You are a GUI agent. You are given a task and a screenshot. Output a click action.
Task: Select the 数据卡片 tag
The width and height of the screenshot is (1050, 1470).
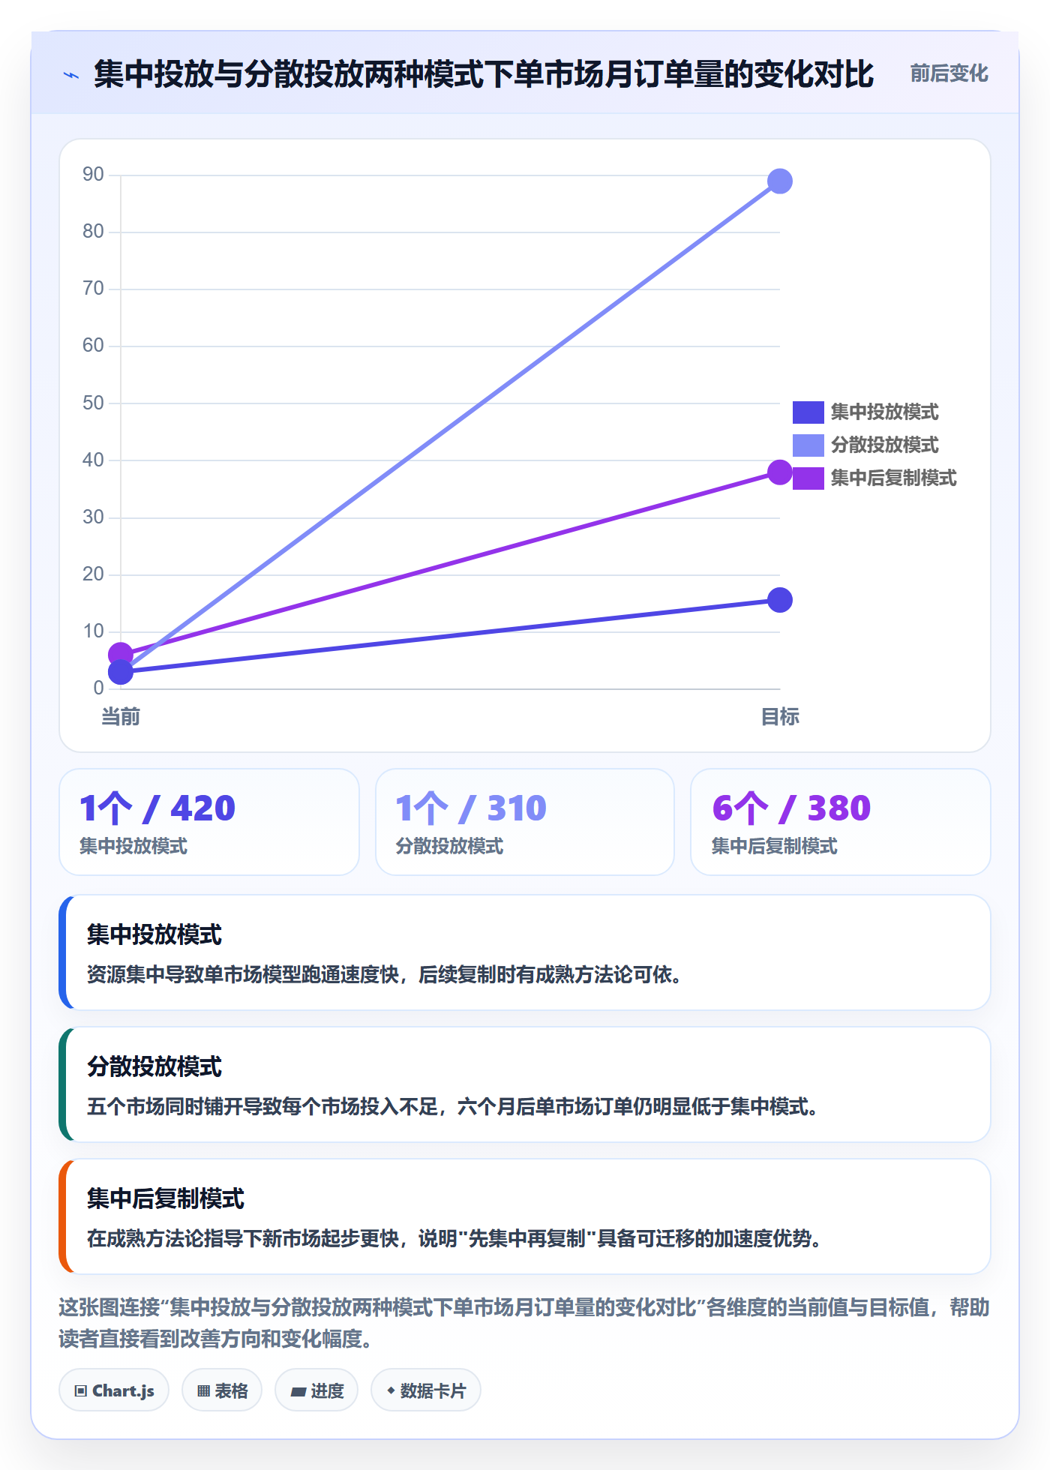pyautogui.click(x=426, y=1390)
